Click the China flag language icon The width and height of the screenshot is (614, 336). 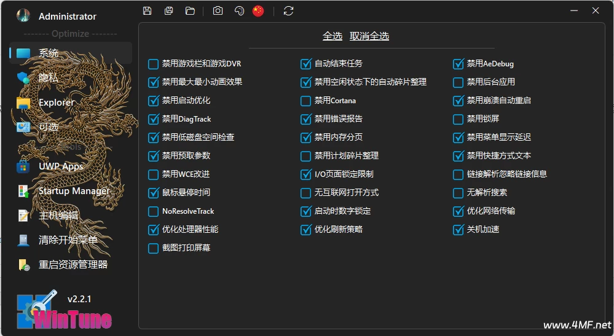[x=258, y=10]
